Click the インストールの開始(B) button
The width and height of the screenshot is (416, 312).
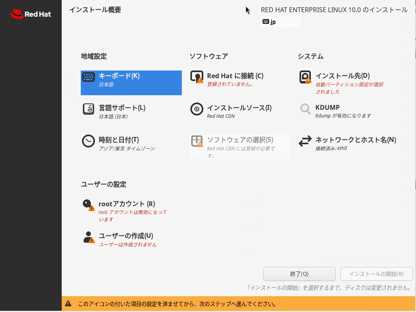click(376, 274)
